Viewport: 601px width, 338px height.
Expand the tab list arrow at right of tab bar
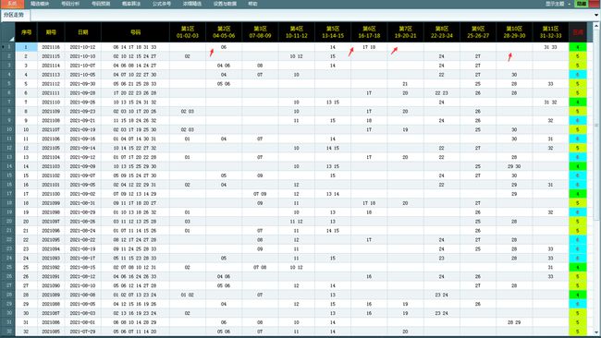coord(596,16)
